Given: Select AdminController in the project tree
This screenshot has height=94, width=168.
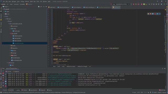Looking at the screenshot, I should [x=18, y=36].
